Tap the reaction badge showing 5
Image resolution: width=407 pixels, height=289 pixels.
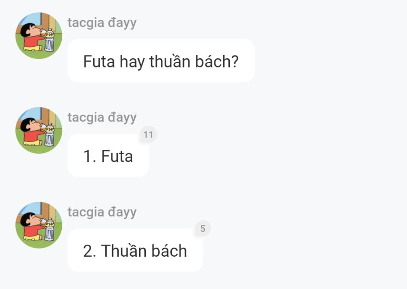pyautogui.click(x=203, y=229)
